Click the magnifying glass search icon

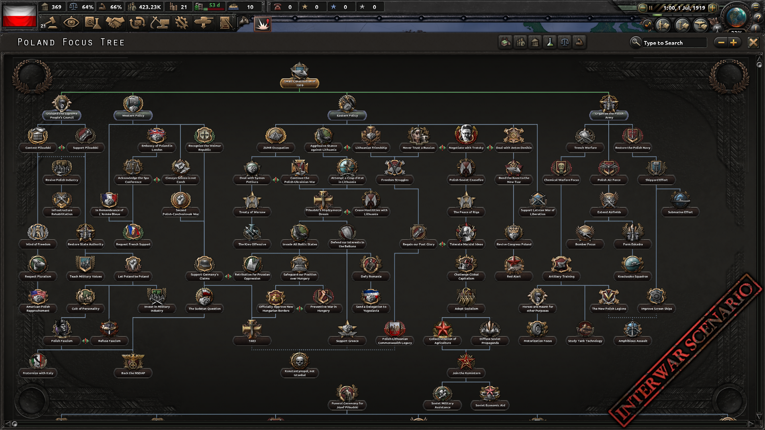pyautogui.click(x=636, y=42)
